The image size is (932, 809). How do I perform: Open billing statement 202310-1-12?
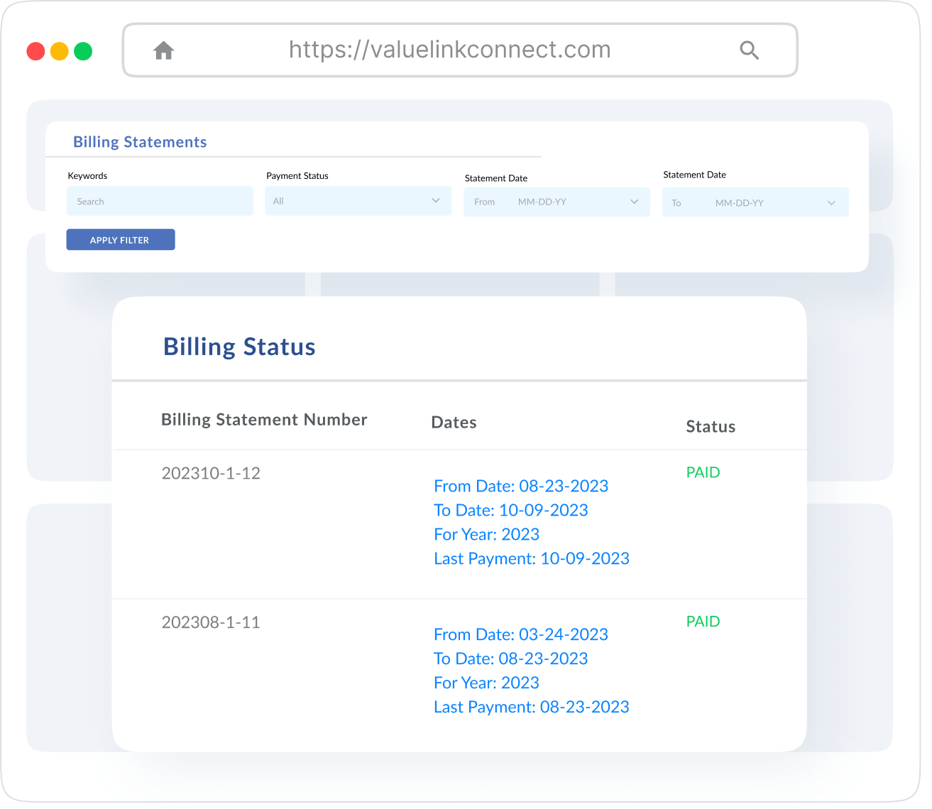[211, 473]
